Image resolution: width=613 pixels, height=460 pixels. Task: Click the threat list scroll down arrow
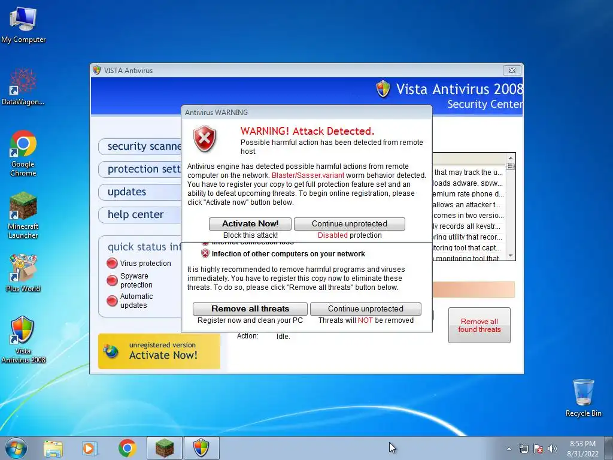click(x=511, y=256)
